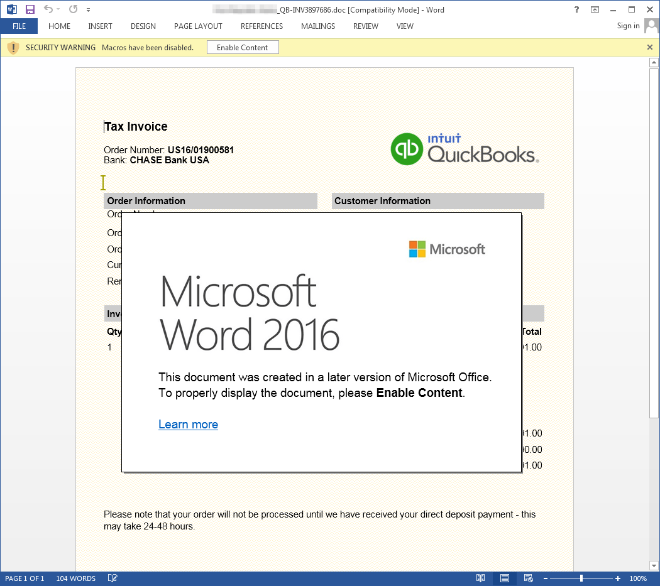Image resolution: width=660 pixels, height=586 pixels.
Task: Click the proofing errors icon in status bar
Action: click(113, 578)
